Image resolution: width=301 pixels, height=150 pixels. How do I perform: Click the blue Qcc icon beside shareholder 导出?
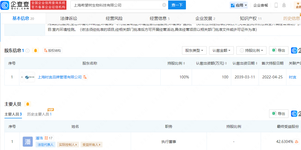point(294,50)
